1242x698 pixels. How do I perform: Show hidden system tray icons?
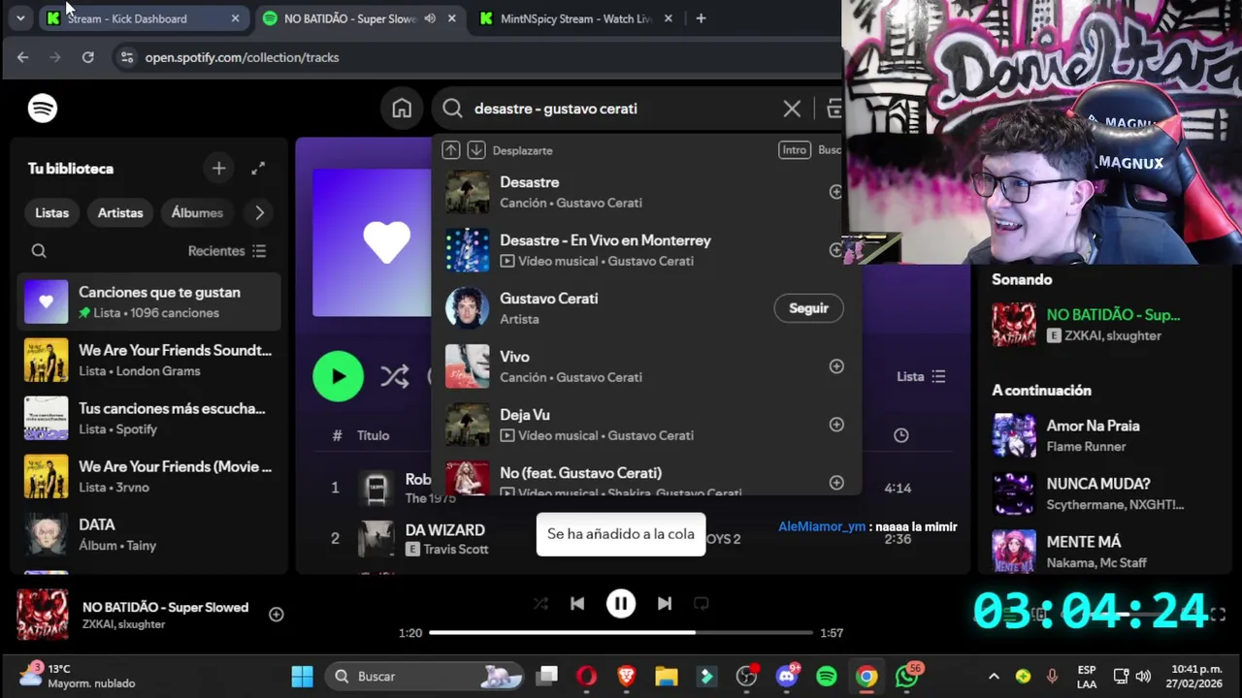pyautogui.click(x=994, y=677)
